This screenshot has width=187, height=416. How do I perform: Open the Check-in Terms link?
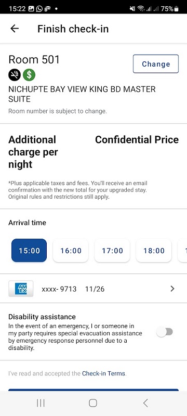pyautogui.click(x=104, y=373)
